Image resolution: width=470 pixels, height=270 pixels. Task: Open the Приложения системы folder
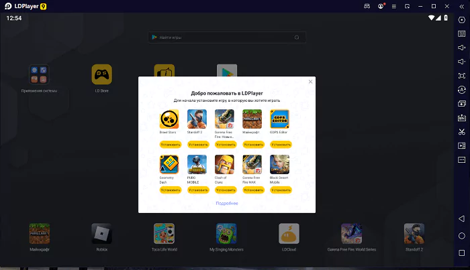39,74
